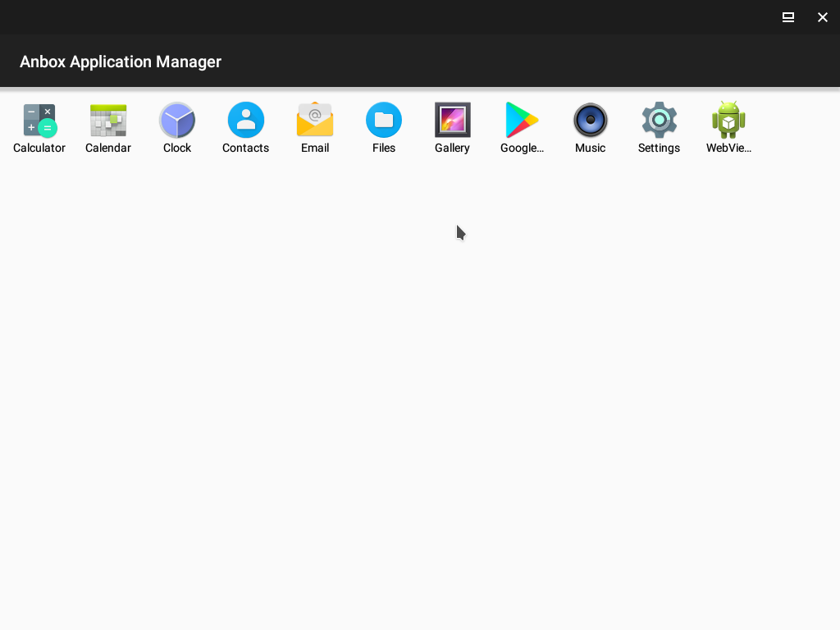
Task: Select the "Settings" text label
Action: pyautogui.click(x=660, y=148)
